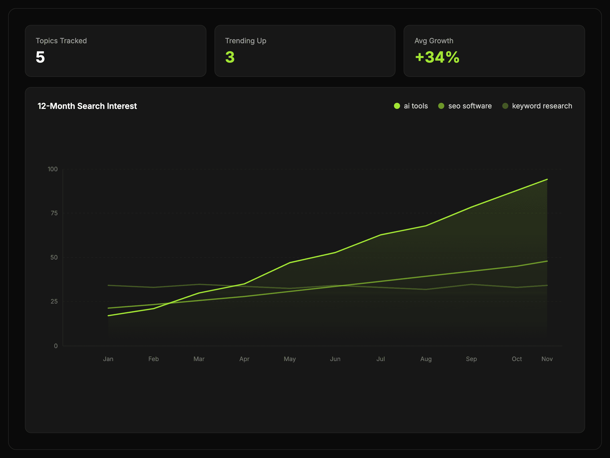610x458 pixels.
Task: Click the +34% growth value
Action: point(437,57)
